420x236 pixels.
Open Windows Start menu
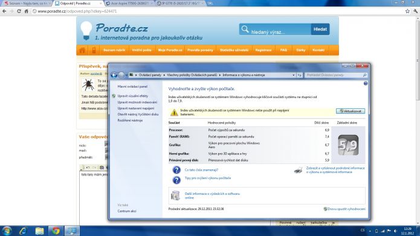(x=7, y=231)
